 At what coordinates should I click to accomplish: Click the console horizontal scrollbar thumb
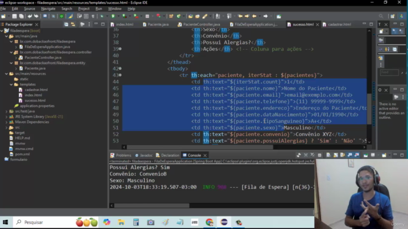click(x=152, y=205)
